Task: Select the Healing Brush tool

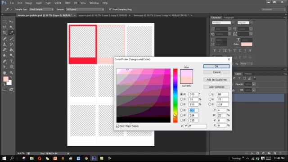Action: (4, 39)
